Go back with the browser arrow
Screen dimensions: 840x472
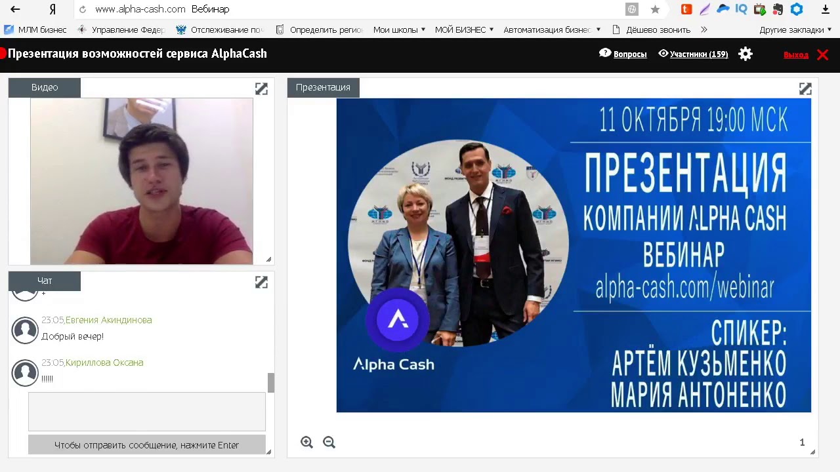click(x=15, y=9)
